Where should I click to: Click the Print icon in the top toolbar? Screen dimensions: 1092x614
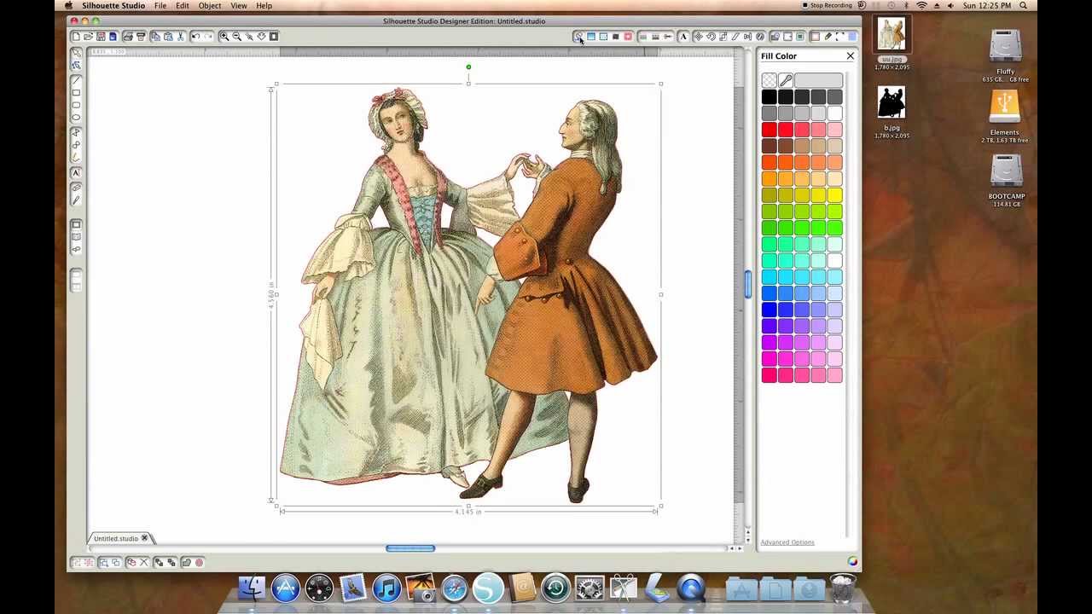128,36
